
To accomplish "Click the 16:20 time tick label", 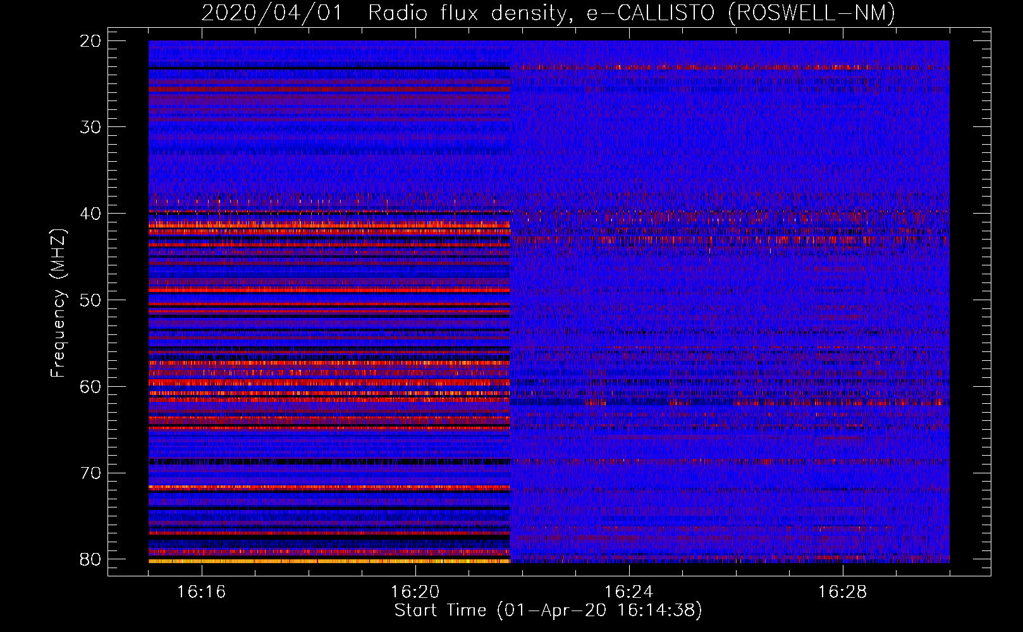I will pos(415,592).
